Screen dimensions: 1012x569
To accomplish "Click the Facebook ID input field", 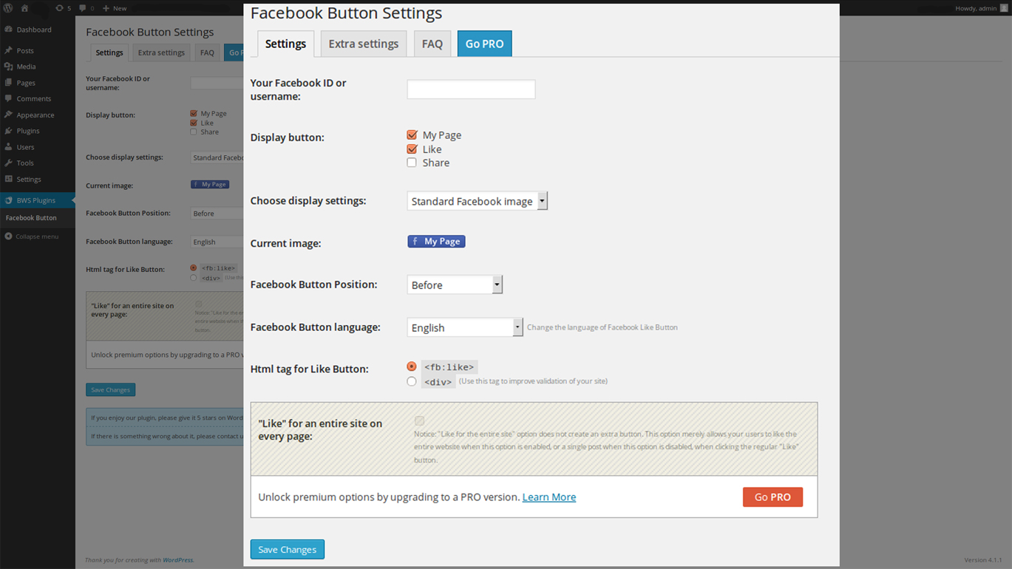I will tap(470, 89).
